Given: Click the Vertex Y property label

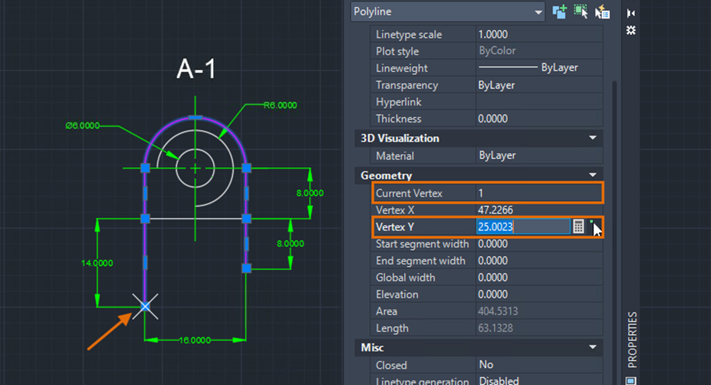Looking at the screenshot, I should pos(394,227).
